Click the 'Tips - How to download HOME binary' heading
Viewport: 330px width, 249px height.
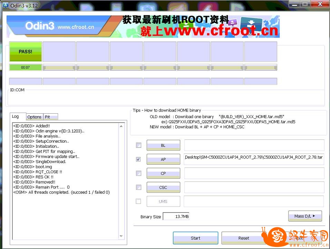point(167,110)
